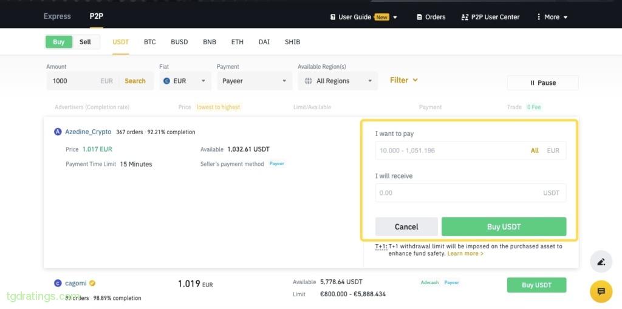Click the More three-dots icon
Screen dimensions: 622x309
point(539,17)
